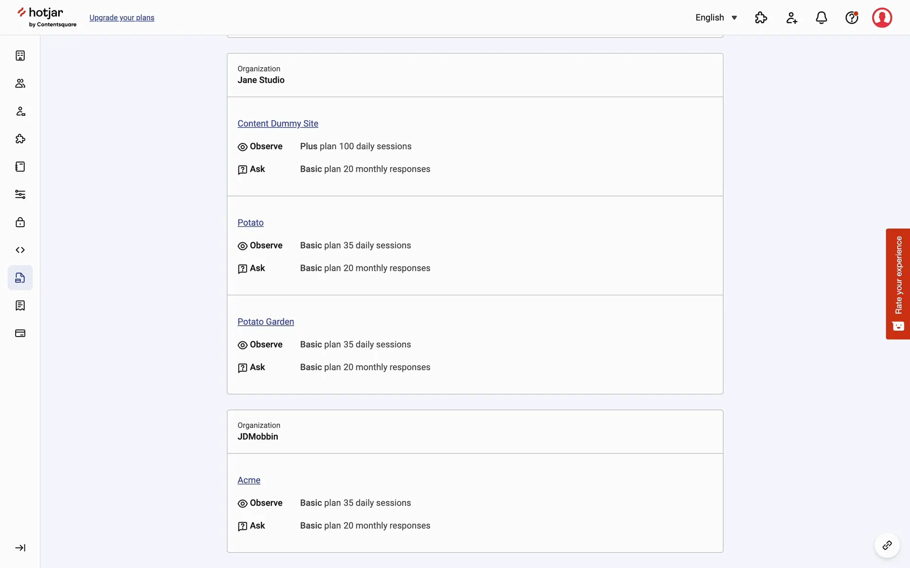Viewport: 910px width, 568px height.
Task: Select the highlighted plans page sidebar icon
Action: (20, 278)
